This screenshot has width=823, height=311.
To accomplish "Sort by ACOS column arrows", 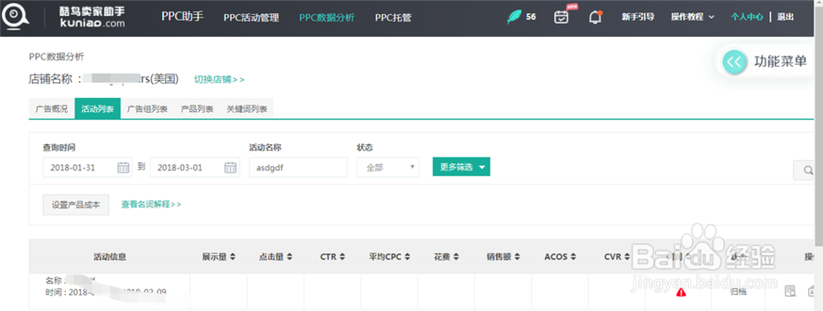I will pos(573,257).
